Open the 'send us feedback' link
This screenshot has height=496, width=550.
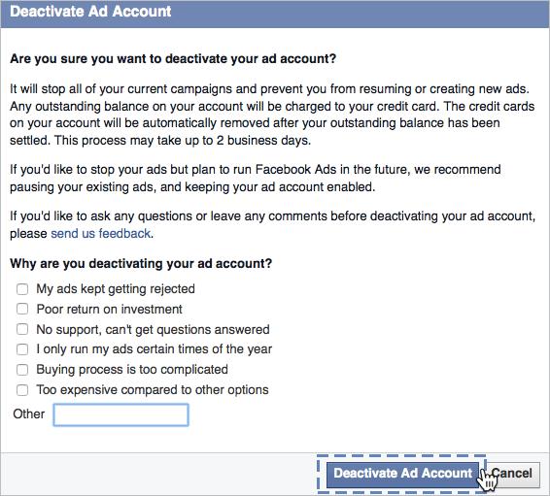pos(101,233)
